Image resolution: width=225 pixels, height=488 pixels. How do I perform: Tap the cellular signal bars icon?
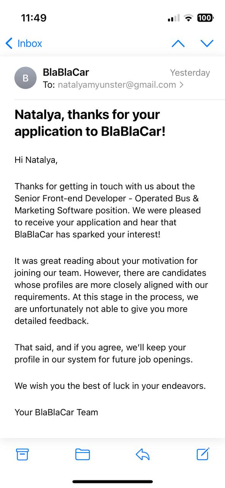point(174,18)
